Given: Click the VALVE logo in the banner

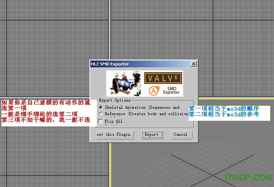Looking at the screenshot, I should click(163, 78).
